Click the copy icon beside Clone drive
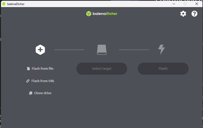203x128 pixels. click(31, 93)
